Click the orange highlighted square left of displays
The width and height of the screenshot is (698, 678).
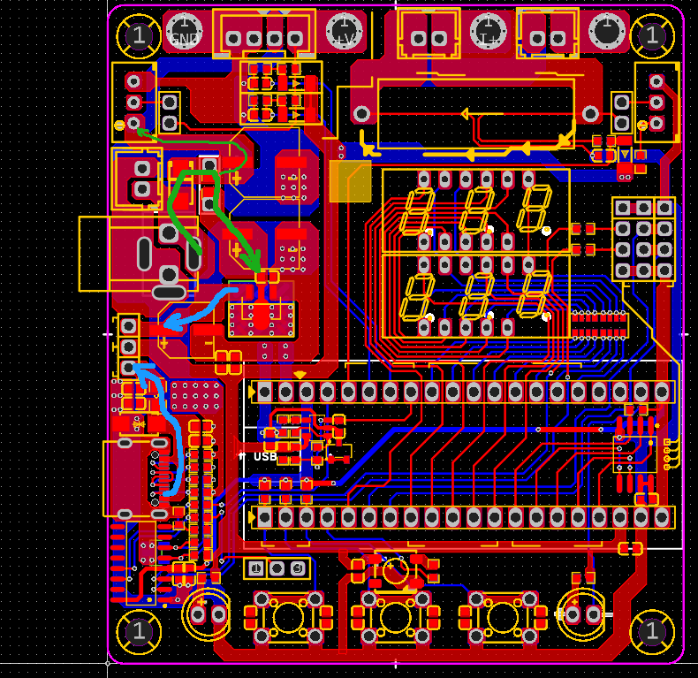coord(351,181)
